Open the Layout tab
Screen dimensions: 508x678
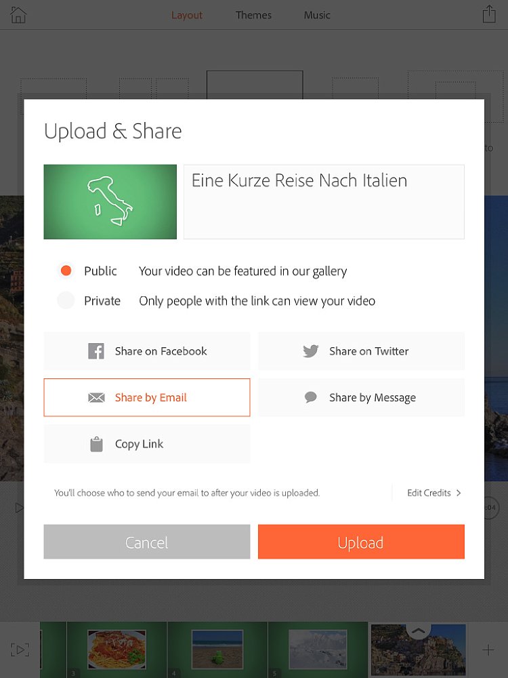tap(187, 15)
